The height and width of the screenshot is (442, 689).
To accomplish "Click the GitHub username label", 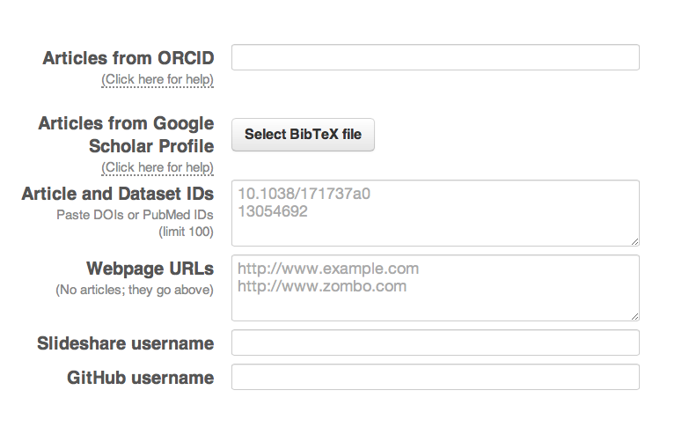I will 141,378.
